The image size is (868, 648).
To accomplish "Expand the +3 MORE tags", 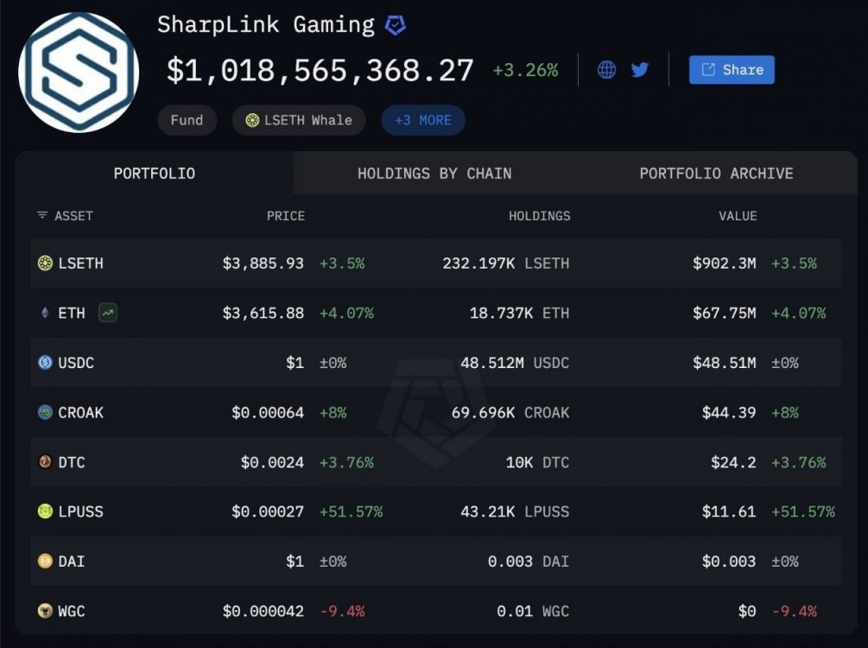I will (422, 120).
